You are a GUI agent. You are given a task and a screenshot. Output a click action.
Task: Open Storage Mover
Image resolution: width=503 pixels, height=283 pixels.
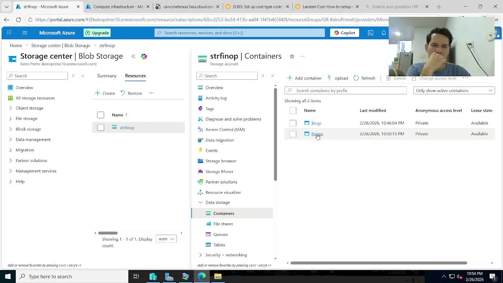pyautogui.click(x=219, y=171)
